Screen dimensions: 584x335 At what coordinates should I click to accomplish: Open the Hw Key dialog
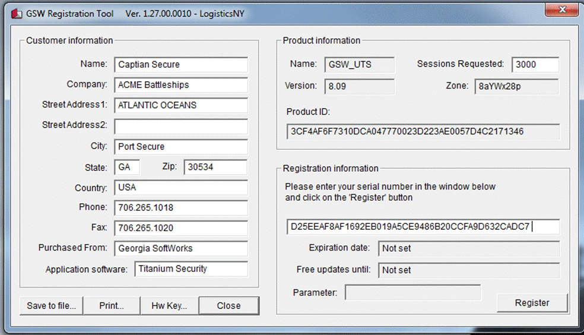coord(169,305)
